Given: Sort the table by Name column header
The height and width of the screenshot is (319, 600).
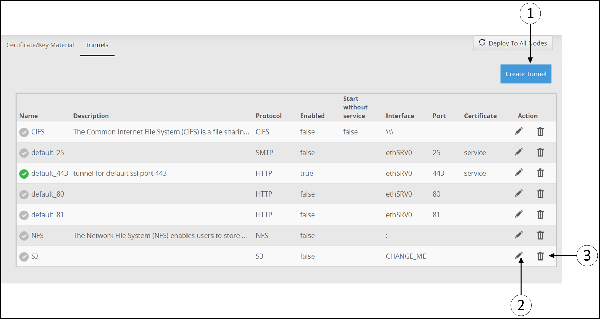Looking at the screenshot, I should [x=29, y=116].
